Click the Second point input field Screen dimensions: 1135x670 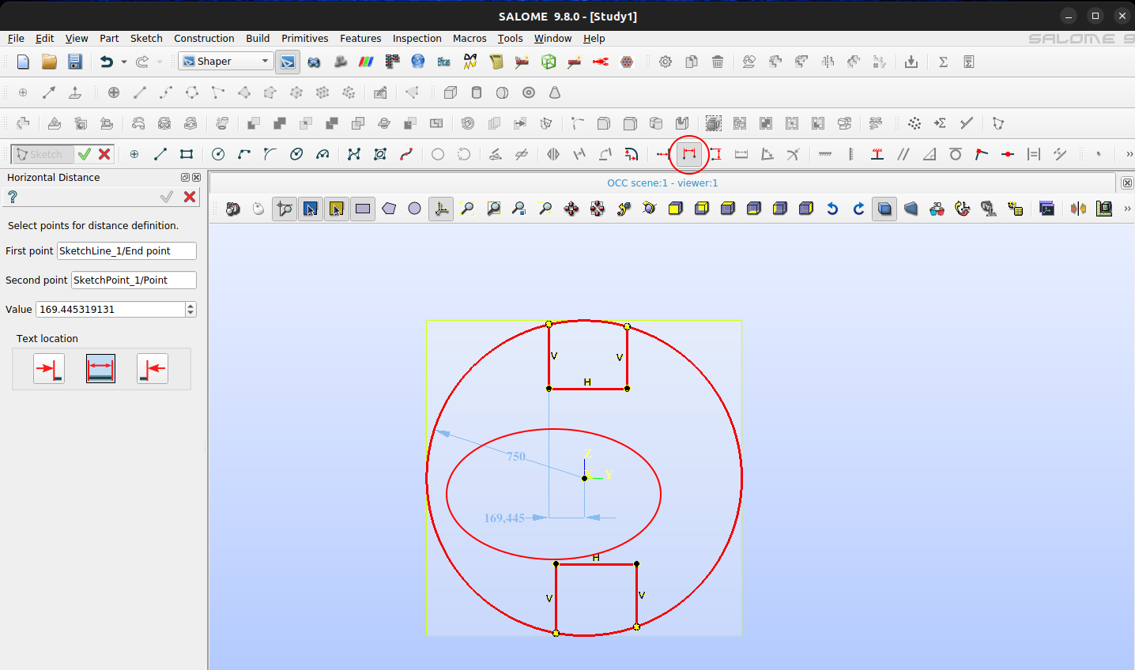click(134, 280)
